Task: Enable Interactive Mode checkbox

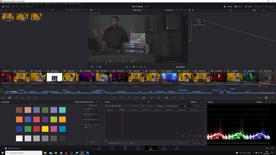Action: click(107, 143)
